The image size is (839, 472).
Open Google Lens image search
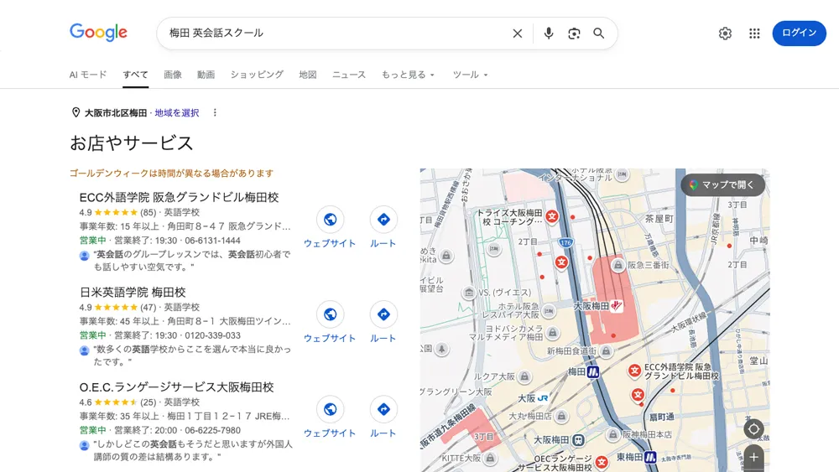pyautogui.click(x=574, y=34)
